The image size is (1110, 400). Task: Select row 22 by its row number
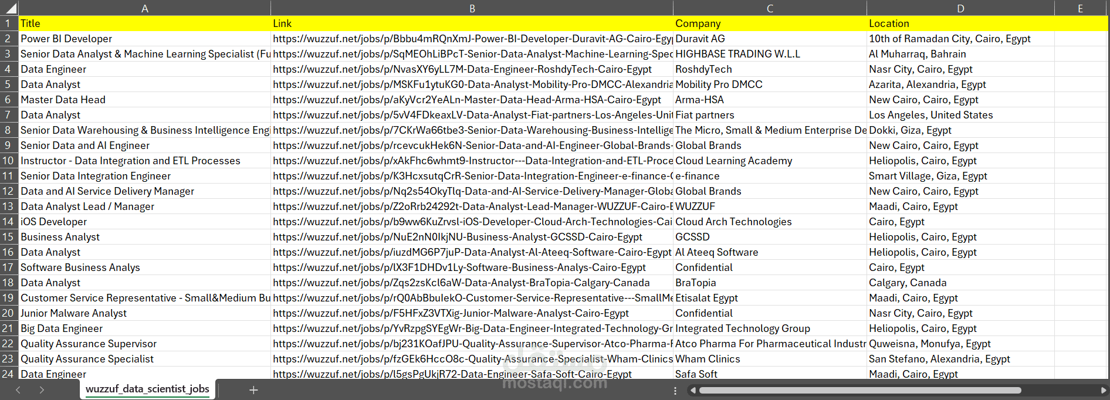9,344
